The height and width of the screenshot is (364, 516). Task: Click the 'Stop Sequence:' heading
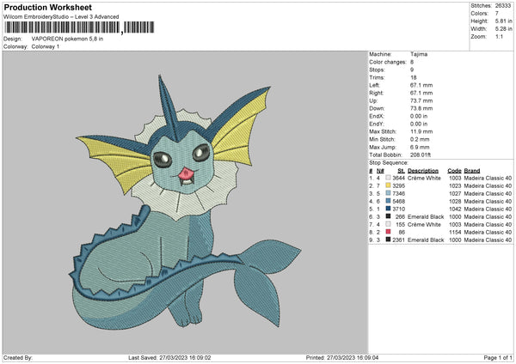pos(389,163)
